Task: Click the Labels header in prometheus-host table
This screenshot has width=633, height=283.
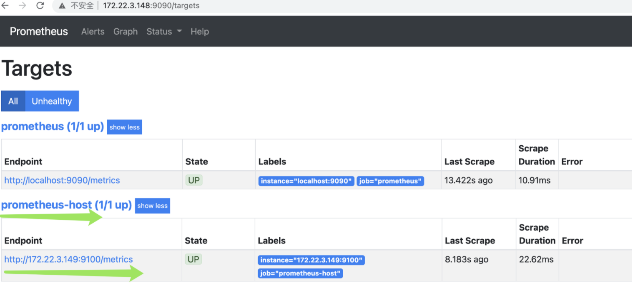Action: point(272,241)
